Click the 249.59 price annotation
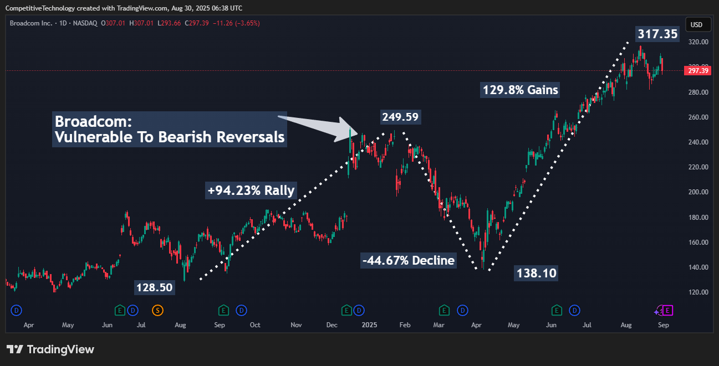719x366 pixels. tap(400, 117)
